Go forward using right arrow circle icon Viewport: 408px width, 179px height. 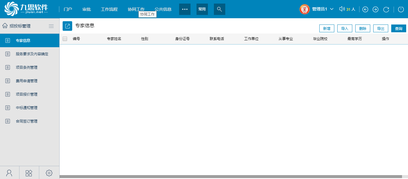tap(375, 9)
